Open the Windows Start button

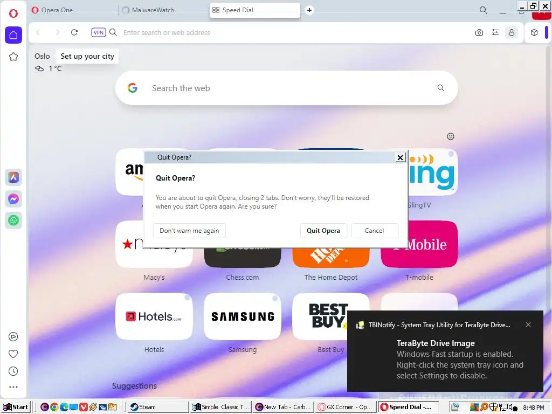click(x=16, y=407)
